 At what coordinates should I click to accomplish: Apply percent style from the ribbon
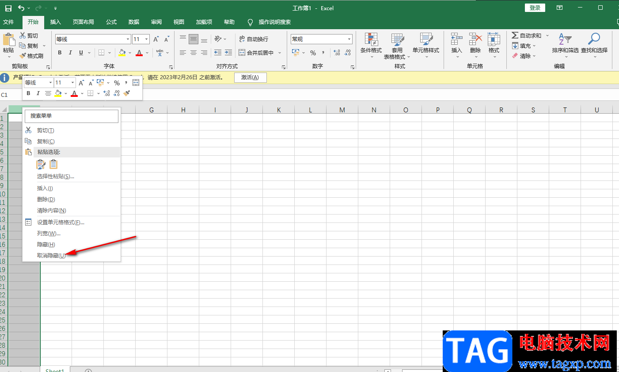pyautogui.click(x=313, y=53)
